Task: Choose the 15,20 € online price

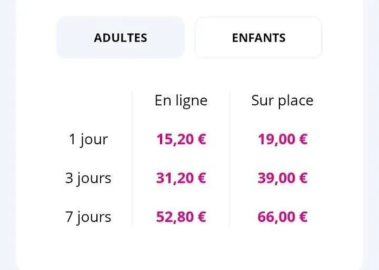Action: 181,139
